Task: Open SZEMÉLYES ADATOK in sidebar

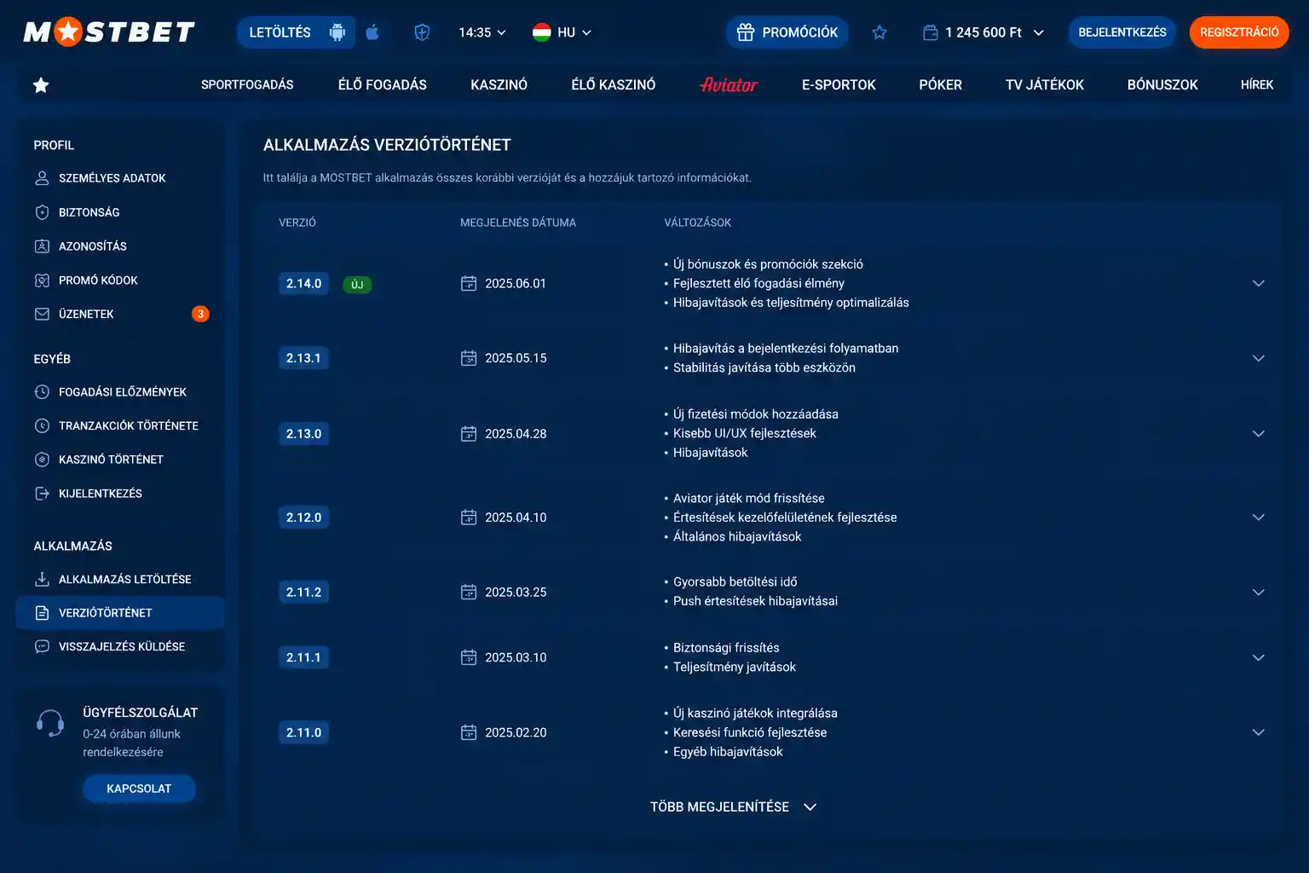Action: (x=119, y=178)
